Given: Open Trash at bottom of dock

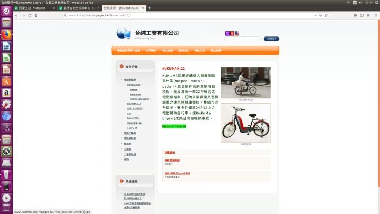Looking at the screenshot, I should coord(6,208).
